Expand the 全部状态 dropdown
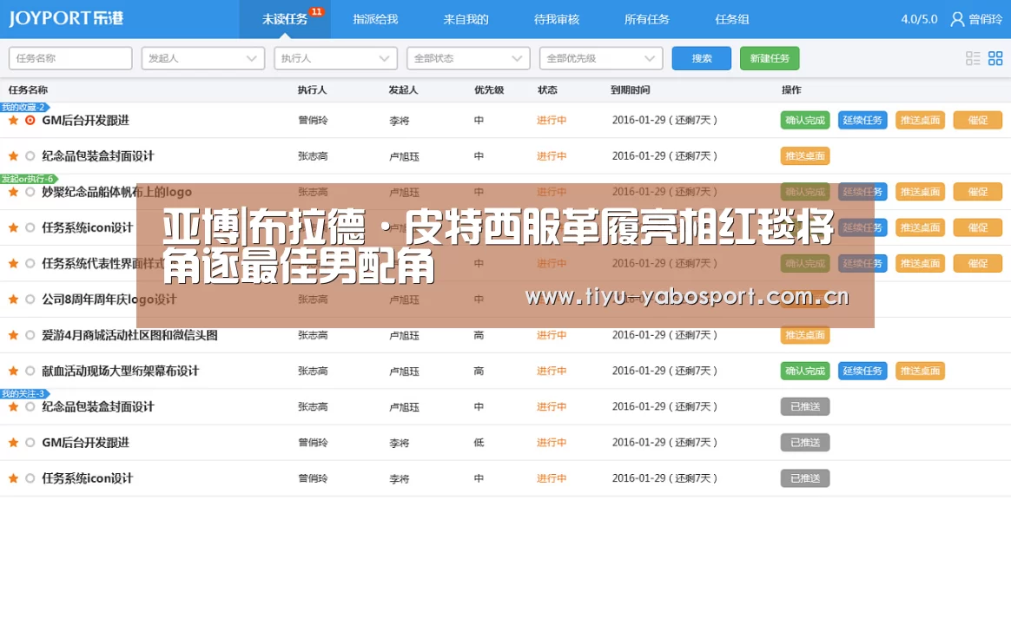Screen dimensions: 1011x632 [469, 59]
